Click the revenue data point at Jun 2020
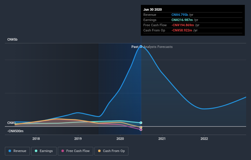Image resolution: width=251 pixels, height=160 pixels. (x=141, y=46)
